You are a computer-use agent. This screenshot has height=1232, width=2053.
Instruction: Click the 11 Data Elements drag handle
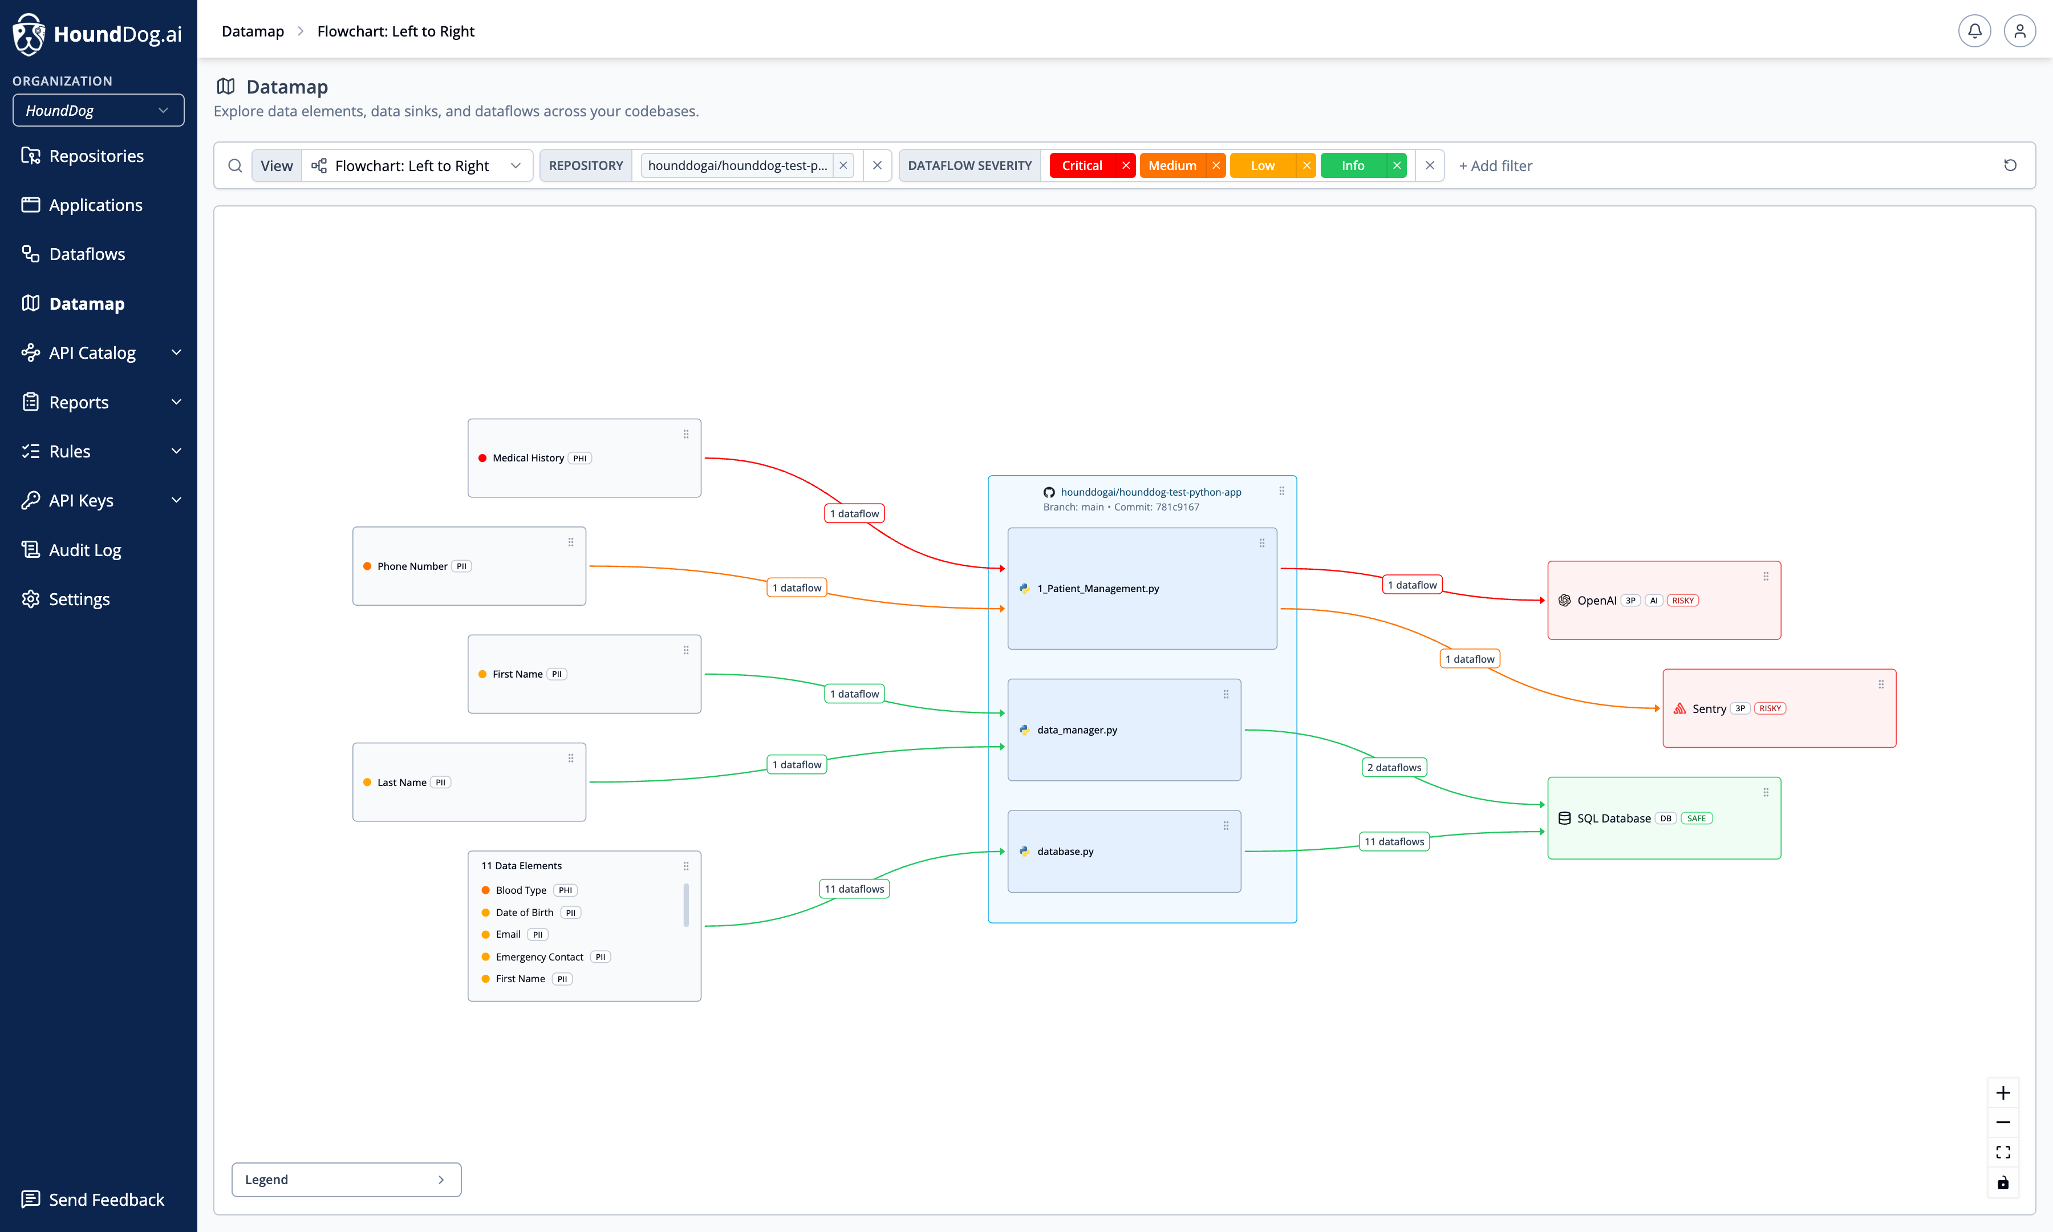(685, 866)
